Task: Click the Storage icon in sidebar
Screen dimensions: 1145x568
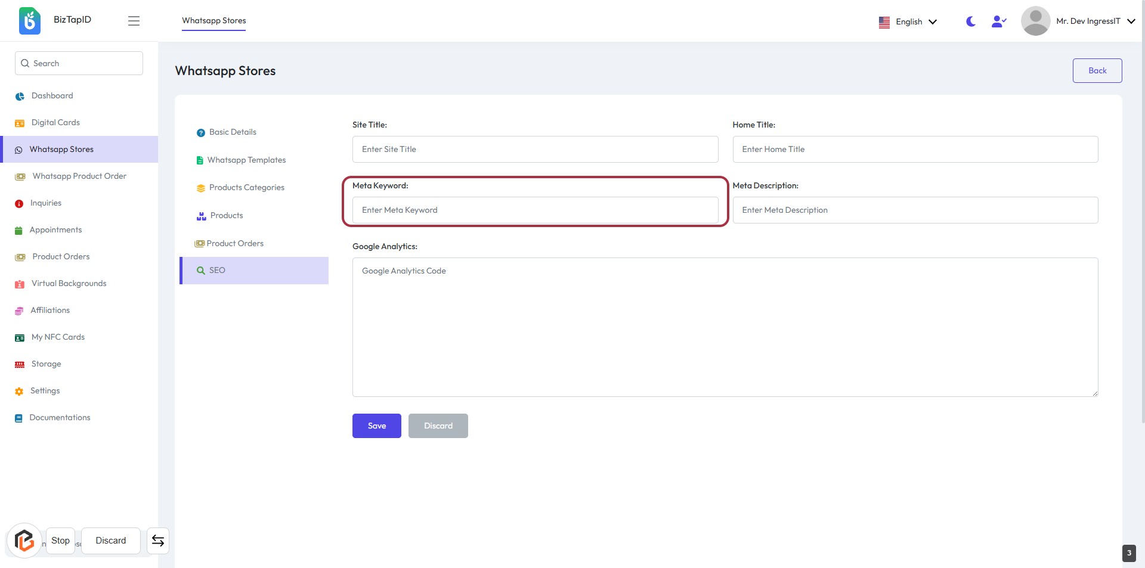Action: [20, 364]
